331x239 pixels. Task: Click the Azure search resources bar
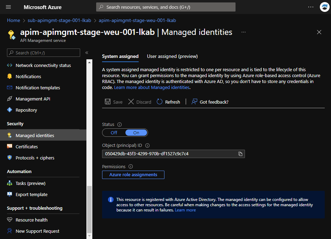(x=165, y=7)
